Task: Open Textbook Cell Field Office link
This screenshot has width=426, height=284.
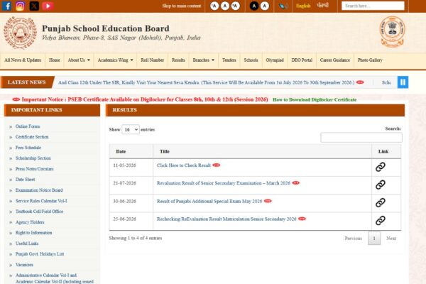Action: pyautogui.click(x=39, y=212)
